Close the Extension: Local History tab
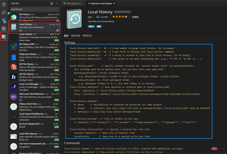Screen dimensions: 227x154 114,3
